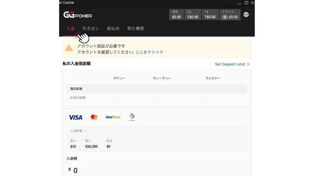Screen dimensions: 314x176
Task: Select the ecoPayz payment option
Action: (113, 117)
